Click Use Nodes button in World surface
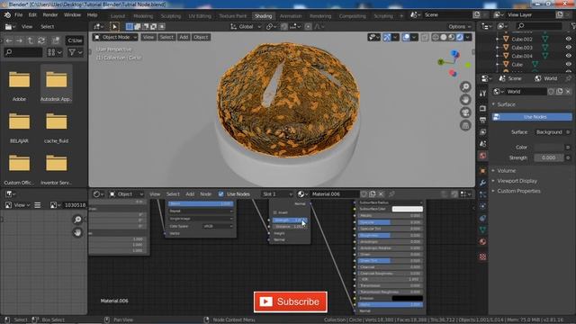The height and width of the screenshot is (324, 576). click(532, 117)
